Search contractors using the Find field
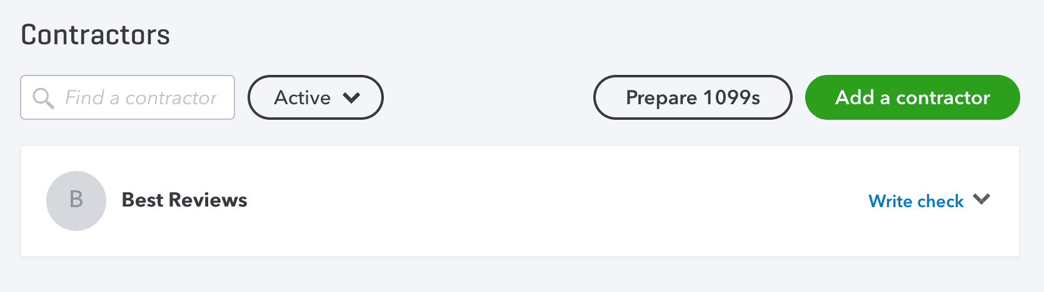Viewport: 1044px width, 292px height. pyautogui.click(x=141, y=98)
